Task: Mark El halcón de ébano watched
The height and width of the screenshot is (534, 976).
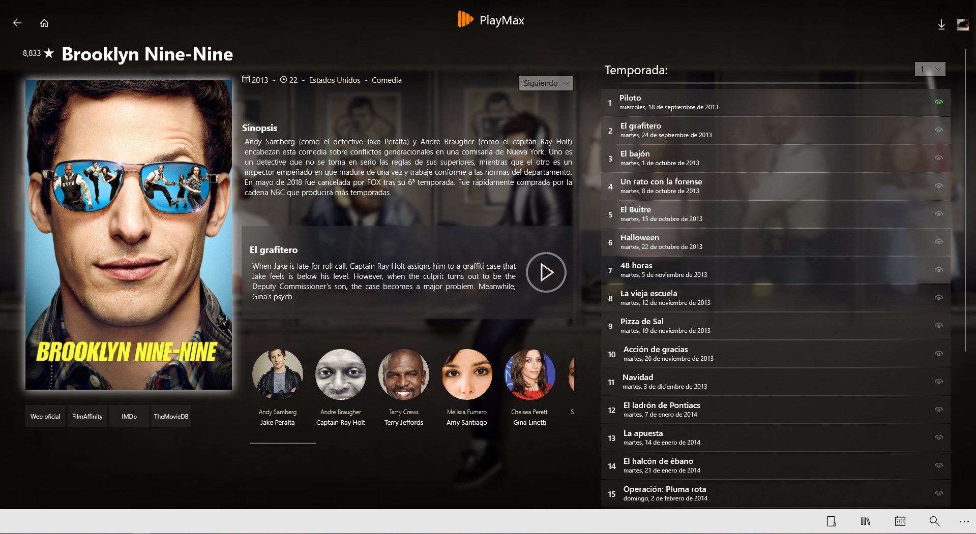Action: tap(939, 465)
